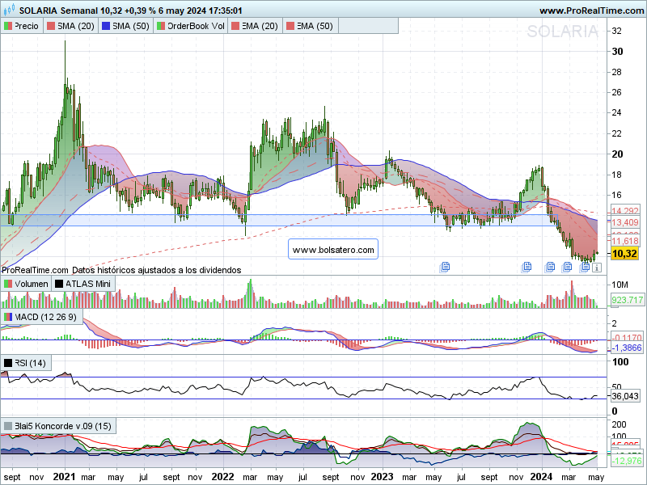Image resolution: width=647 pixels, height=485 pixels.
Task: Click the ProRealTime.com dividend-adjusted data note
Action: (x=121, y=270)
